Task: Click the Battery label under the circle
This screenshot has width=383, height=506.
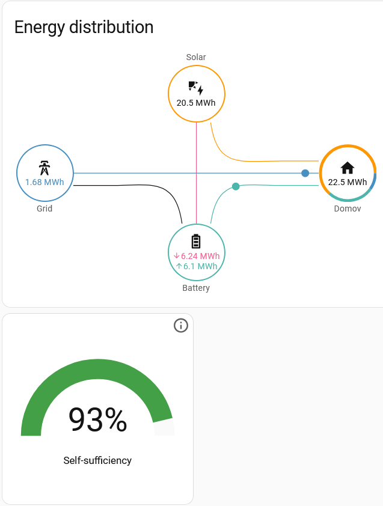Action: tap(196, 288)
